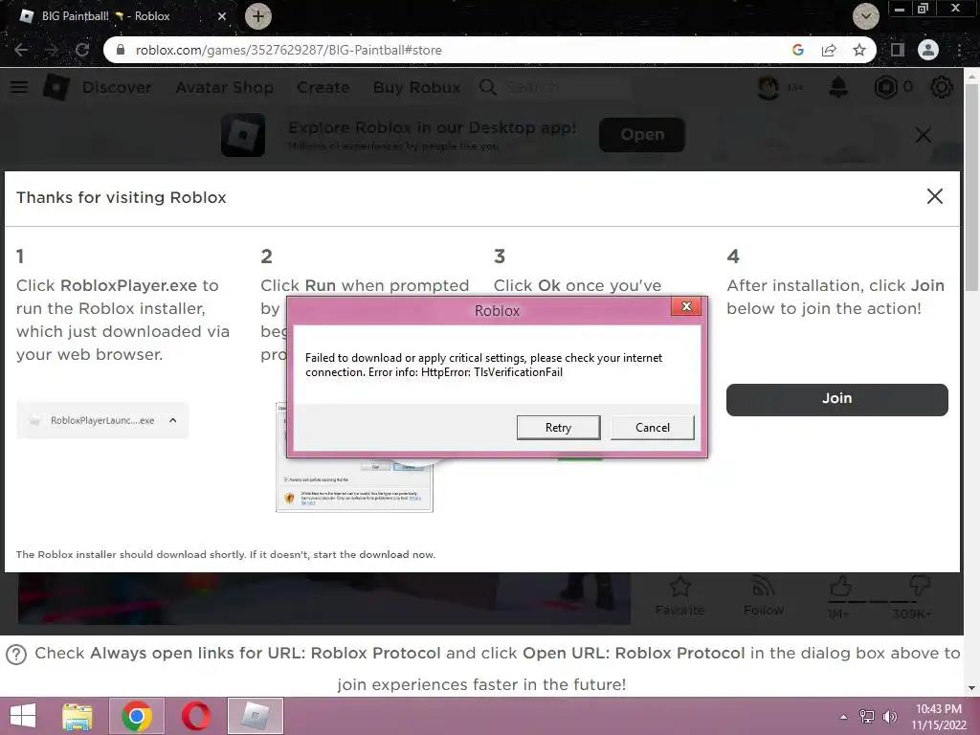Click the thumbs up like icon

click(x=840, y=587)
